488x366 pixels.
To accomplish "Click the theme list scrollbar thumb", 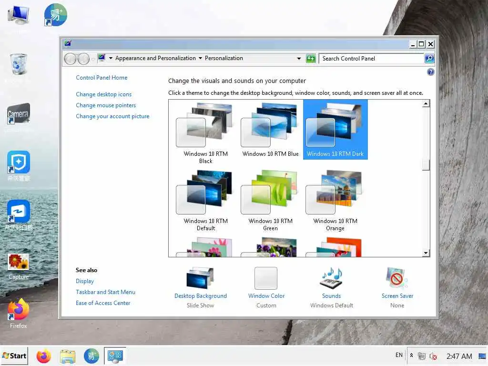I will click(426, 165).
